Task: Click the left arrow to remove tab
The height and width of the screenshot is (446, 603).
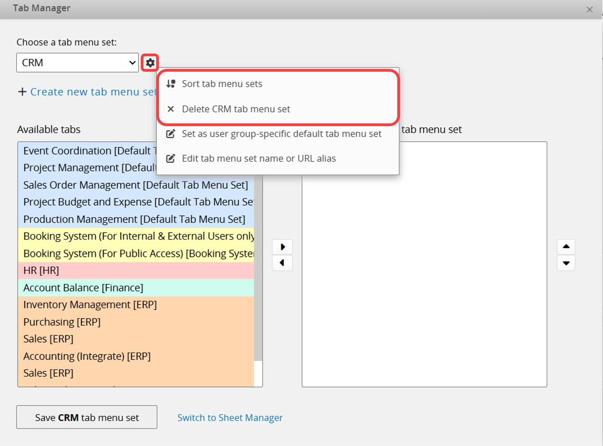Action: coord(282,263)
